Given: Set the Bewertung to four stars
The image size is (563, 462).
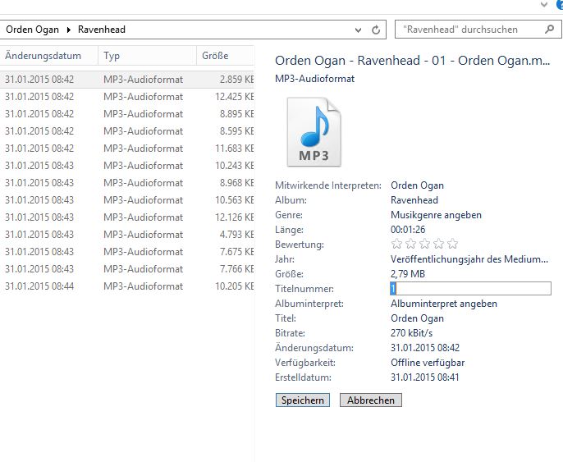Looking at the screenshot, I should [x=439, y=244].
